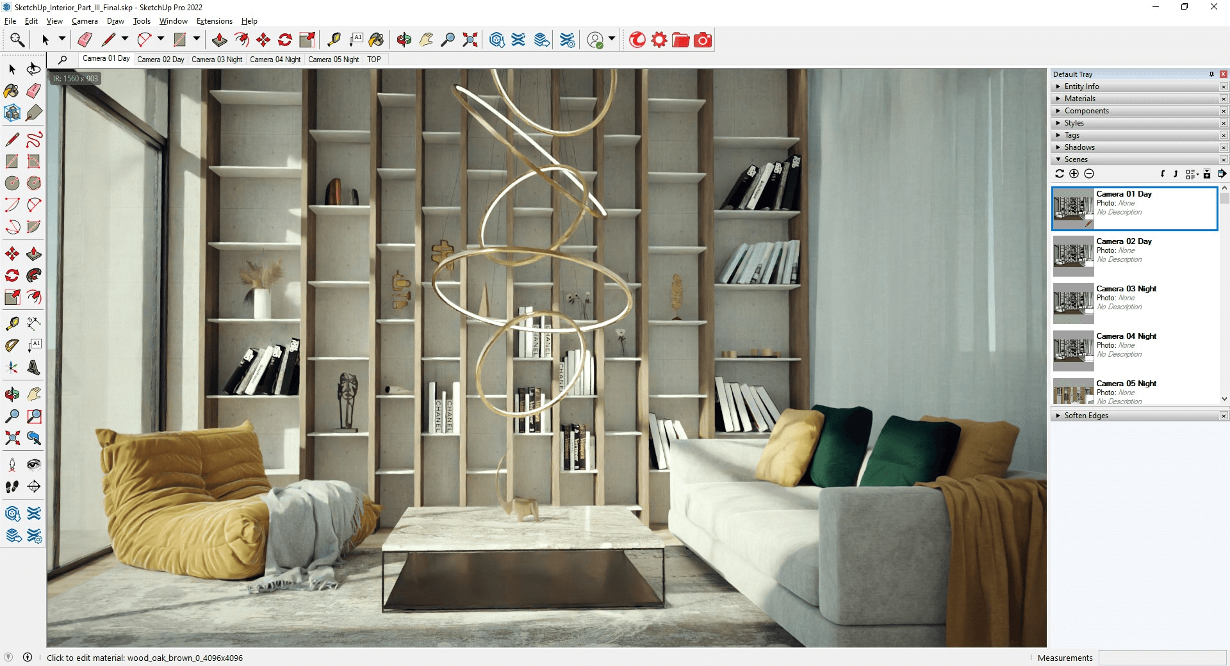
Task: Open the account sign-in dropdown arrow
Action: pos(612,39)
